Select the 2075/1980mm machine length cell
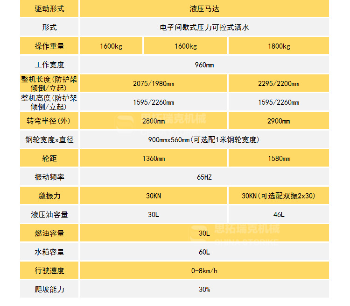This screenshot has width=350, height=306. coord(154,84)
